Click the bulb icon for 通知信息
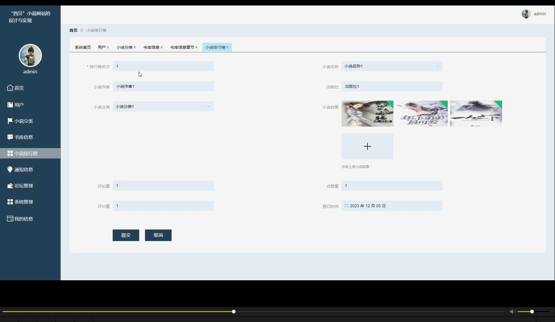This screenshot has width=555, height=322. (x=10, y=169)
